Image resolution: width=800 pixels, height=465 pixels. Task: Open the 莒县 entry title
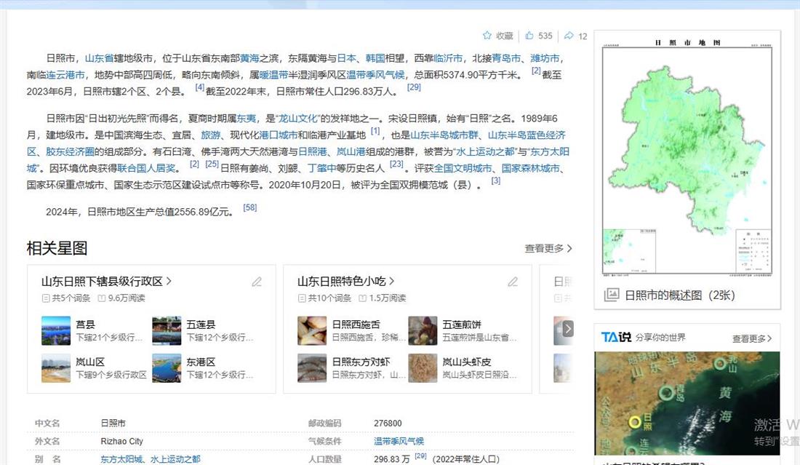(85, 324)
